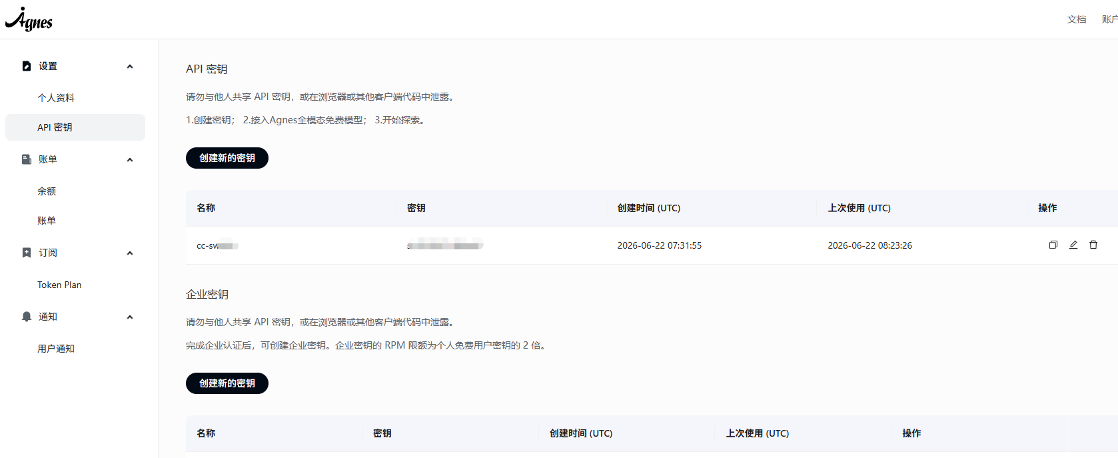Click 订阅 section label
Image resolution: width=1118 pixels, height=458 pixels.
click(48, 253)
